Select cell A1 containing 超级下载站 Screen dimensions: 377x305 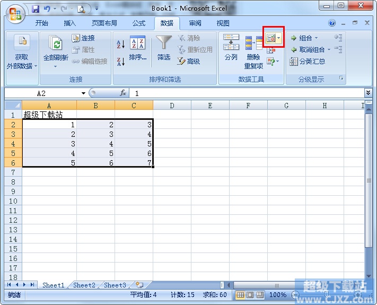coord(49,115)
